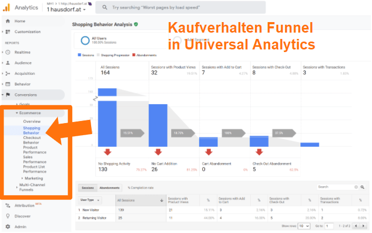Click the Customization dashboard icon
This screenshot has width=372, height=233.
(x=8, y=32)
